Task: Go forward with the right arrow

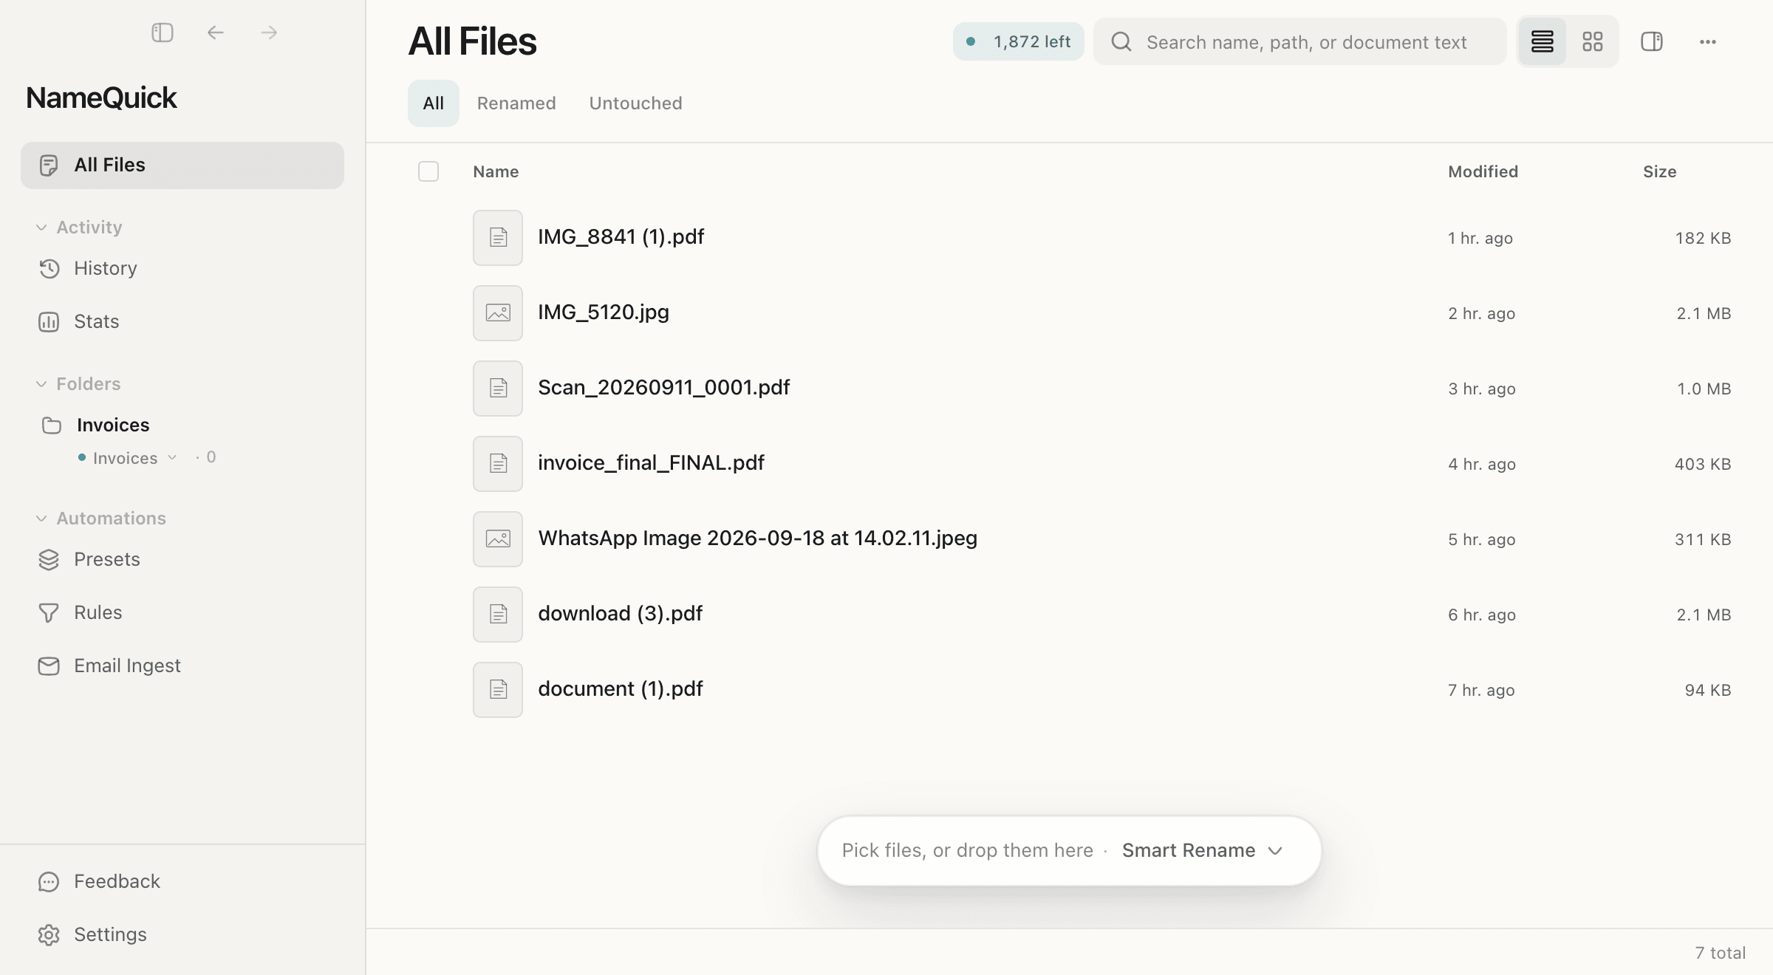Action: click(269, 32)
